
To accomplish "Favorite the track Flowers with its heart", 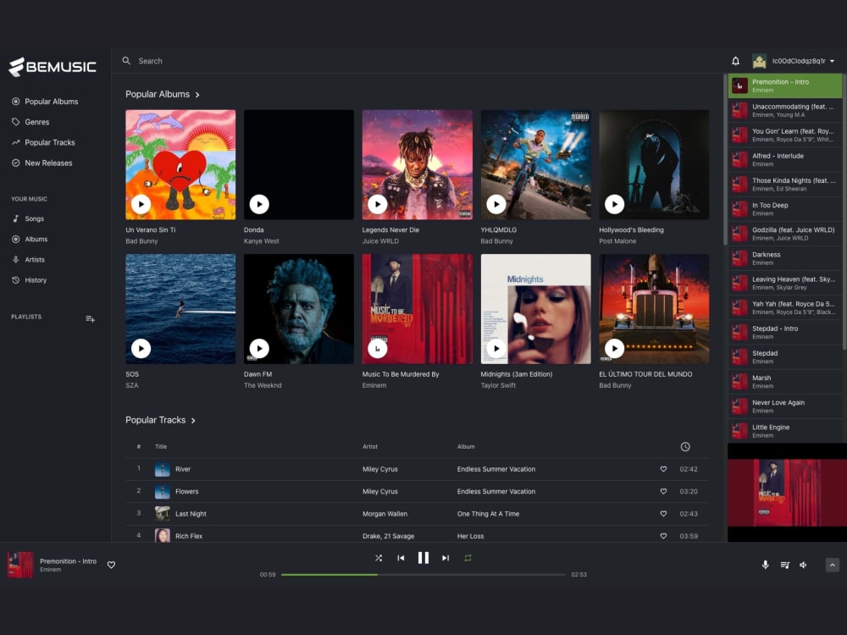I will (663, 491).
